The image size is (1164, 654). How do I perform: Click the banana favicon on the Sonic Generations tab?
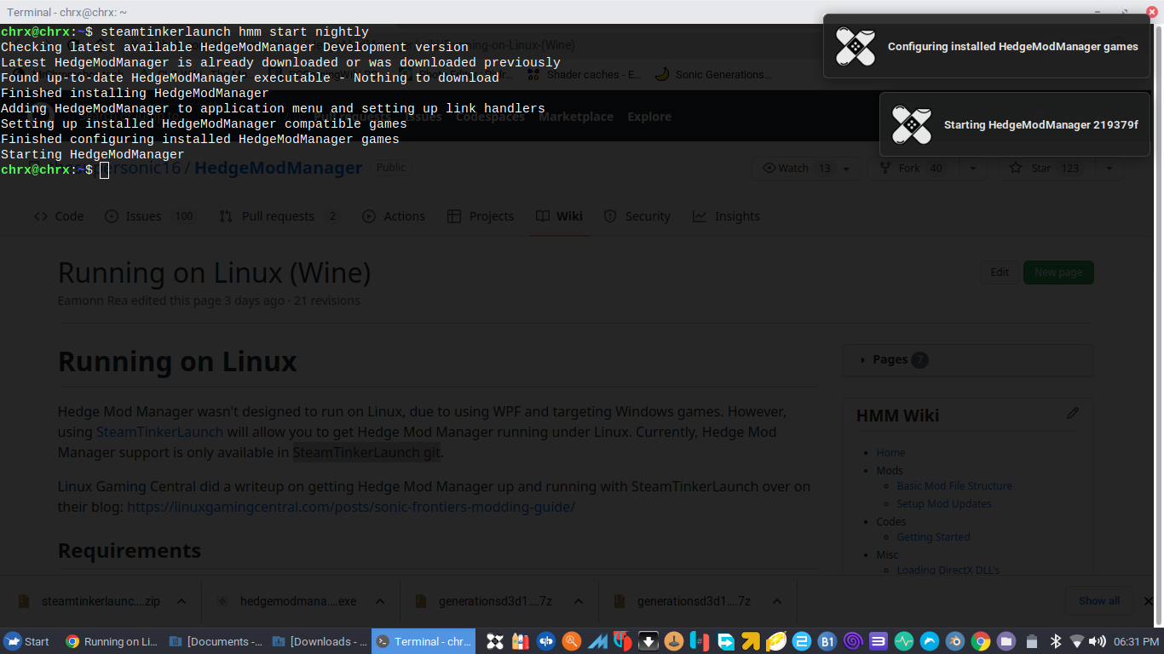662,74
